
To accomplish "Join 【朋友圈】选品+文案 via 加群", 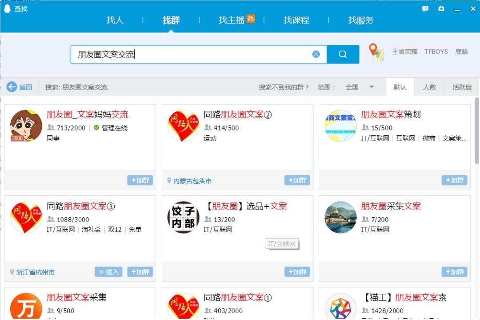I will [x=297, y=271].
